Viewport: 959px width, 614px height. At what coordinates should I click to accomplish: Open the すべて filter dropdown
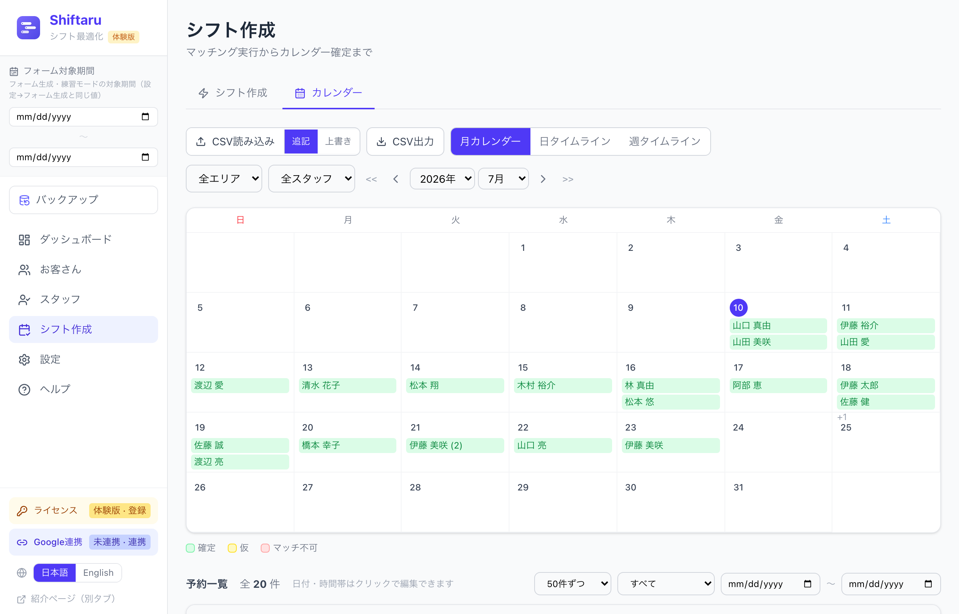[x=666, y=584]
